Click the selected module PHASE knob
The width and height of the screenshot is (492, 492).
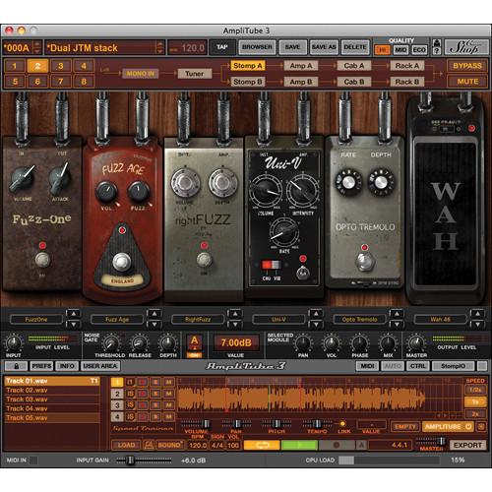tap(359, 343)
